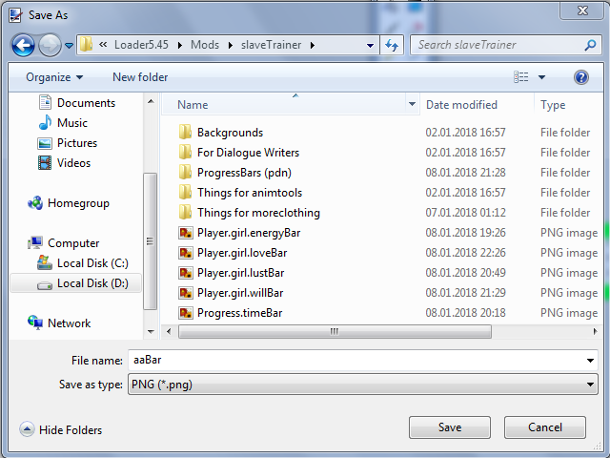
Task: Open the File name history dropdown arrow
Action: (x=591, y=361)
